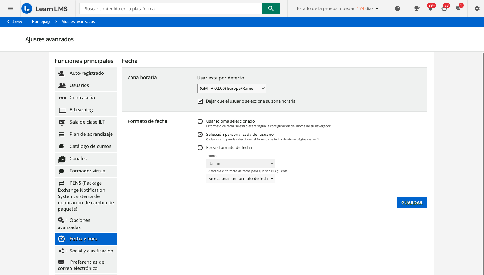Viewport: 484px width, 275px height.
Task: Open the icon with 58 badge
Action: (445, 8)
